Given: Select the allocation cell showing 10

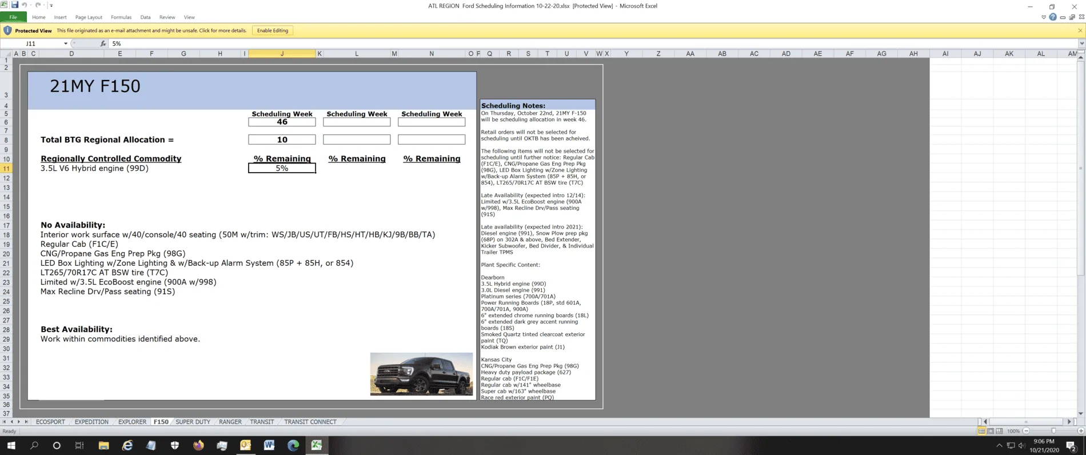Looking at the screenshot, I should pos(282,139).
